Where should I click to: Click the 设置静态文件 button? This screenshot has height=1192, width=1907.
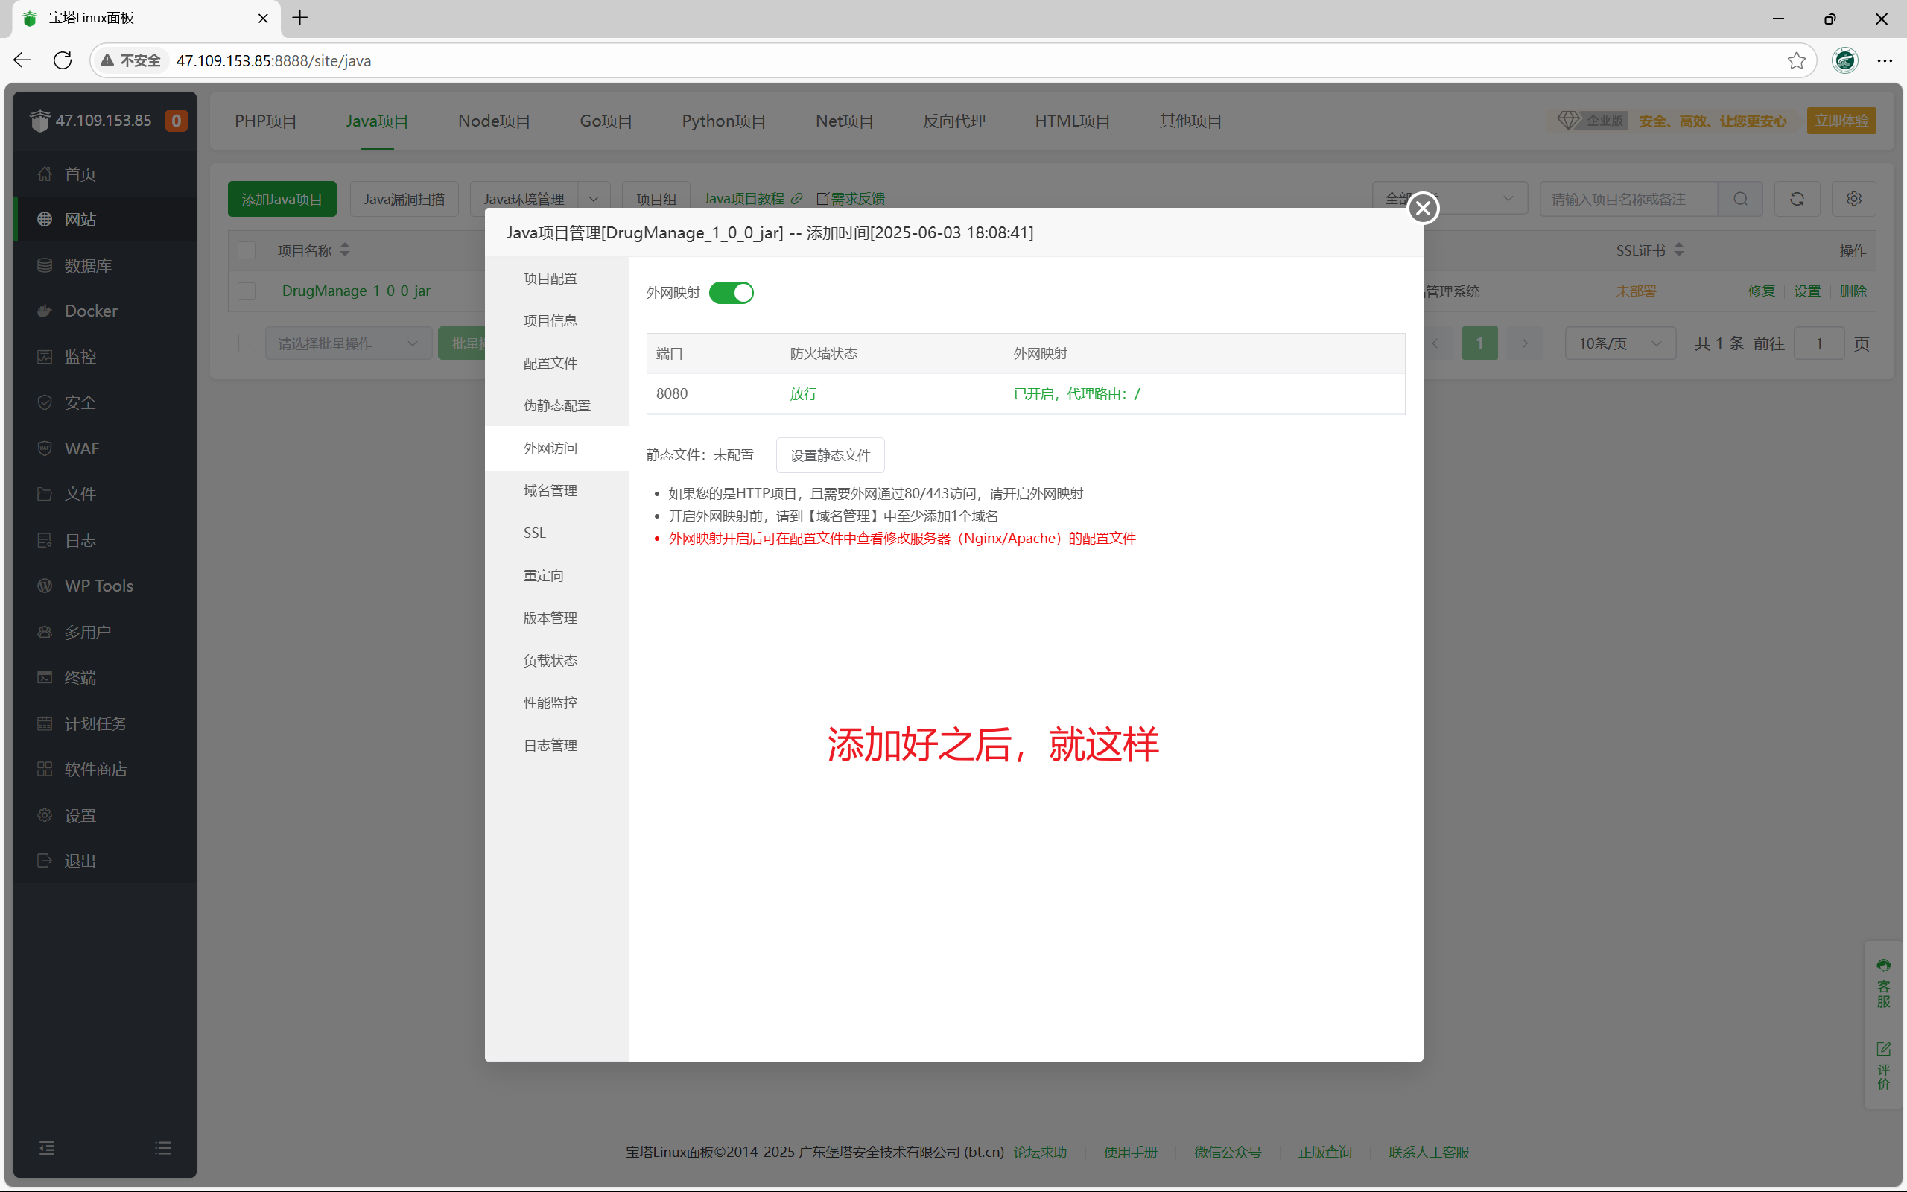pos(829,455)
